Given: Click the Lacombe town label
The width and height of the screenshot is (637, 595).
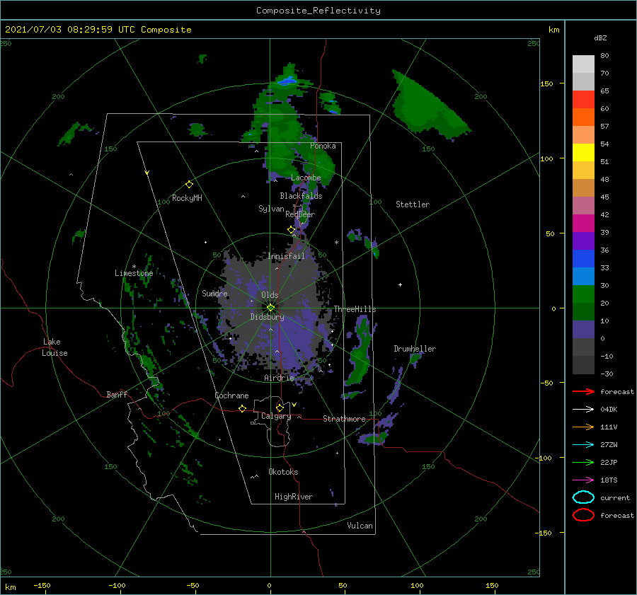Looking at the screenshot, I should tap(306, 178).
